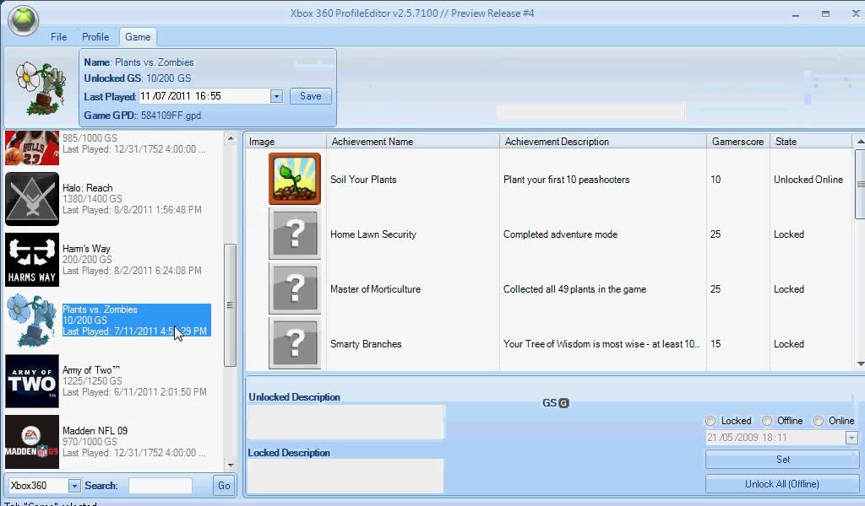Click the "Halo: Reach" title text
Screen dimensions: 865x506
(x=87, y=188)
